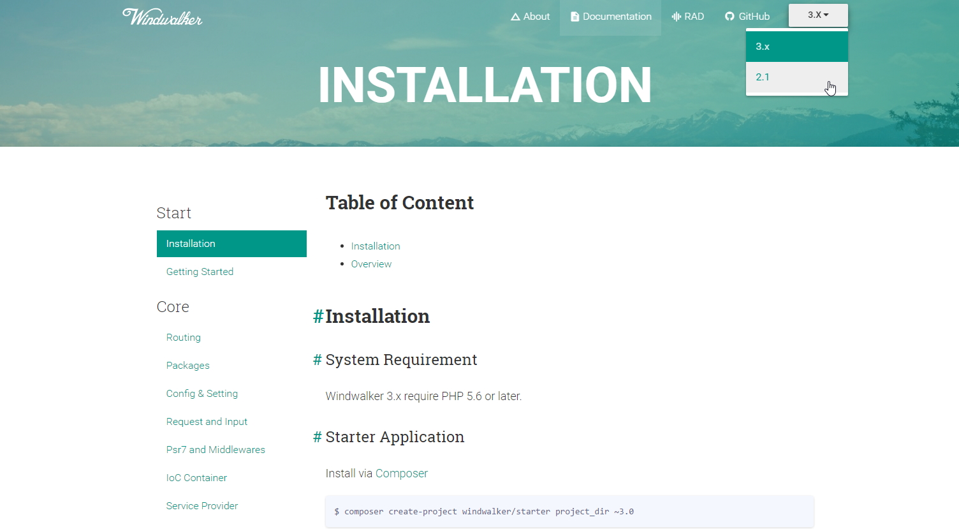Click the GitHub octocat icon

coord(729,17)
